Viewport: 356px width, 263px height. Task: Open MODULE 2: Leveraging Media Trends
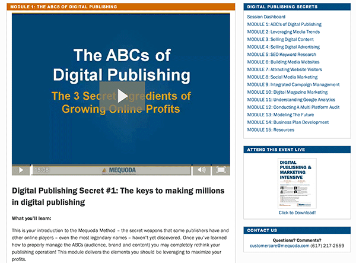point(284,32)
